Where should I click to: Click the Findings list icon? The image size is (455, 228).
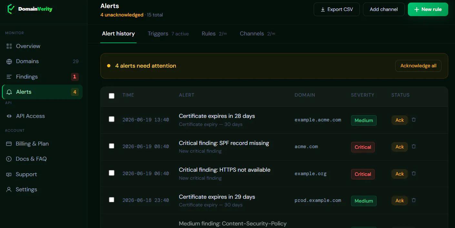(9, 77)
